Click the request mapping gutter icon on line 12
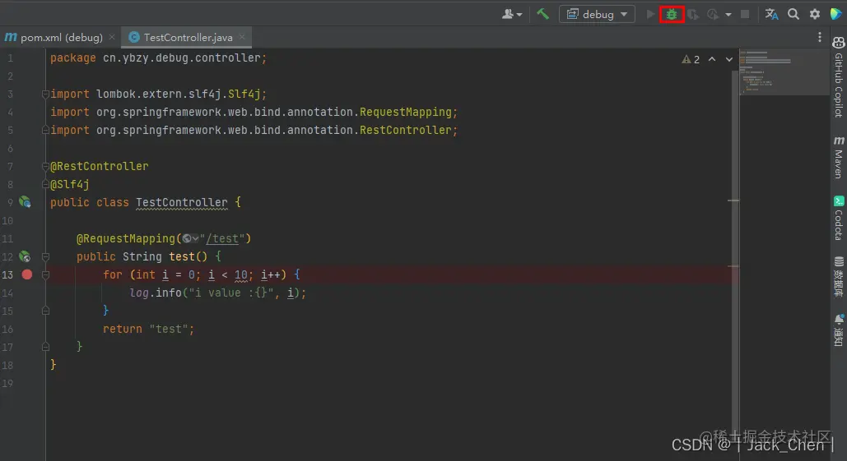This screenshot has height=461, width=847. pos(25,256)
